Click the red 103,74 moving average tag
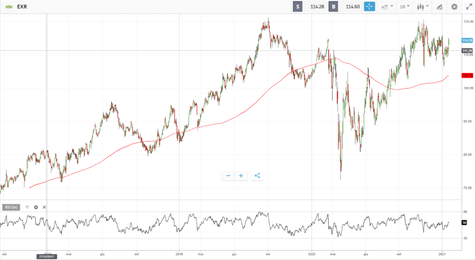Viewport: 475px width, 260px height. coord(467,76)
